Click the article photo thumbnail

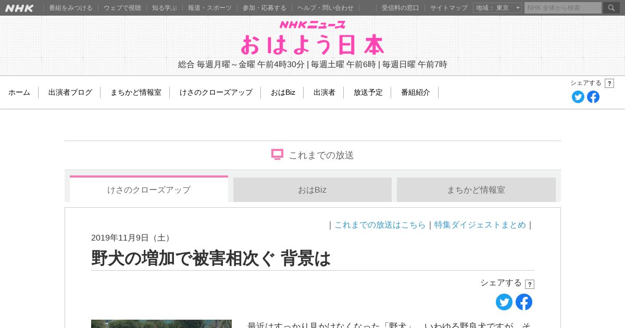point(161,324)
